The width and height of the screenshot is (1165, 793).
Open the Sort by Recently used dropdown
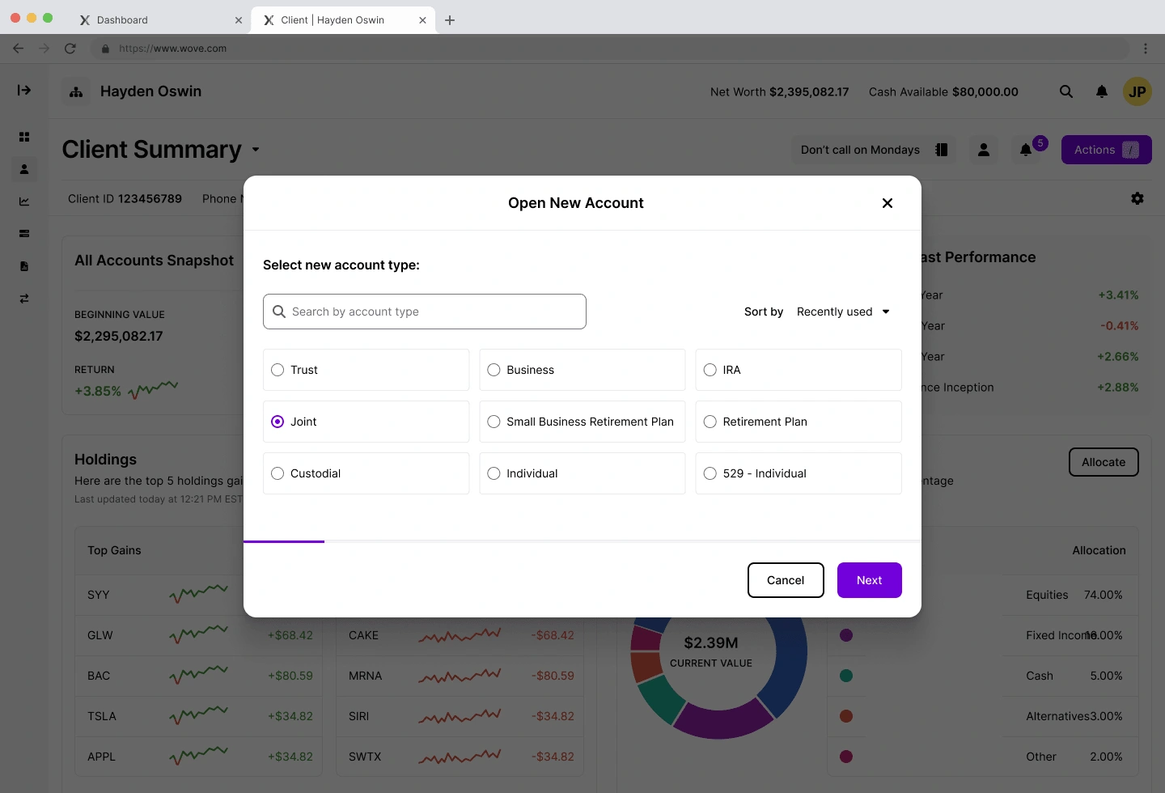843,312
